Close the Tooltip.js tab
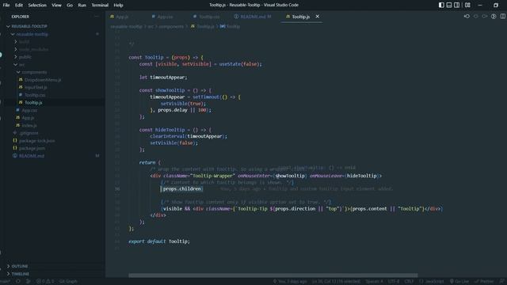Screen dimensions: 507x285 [317, 17]
